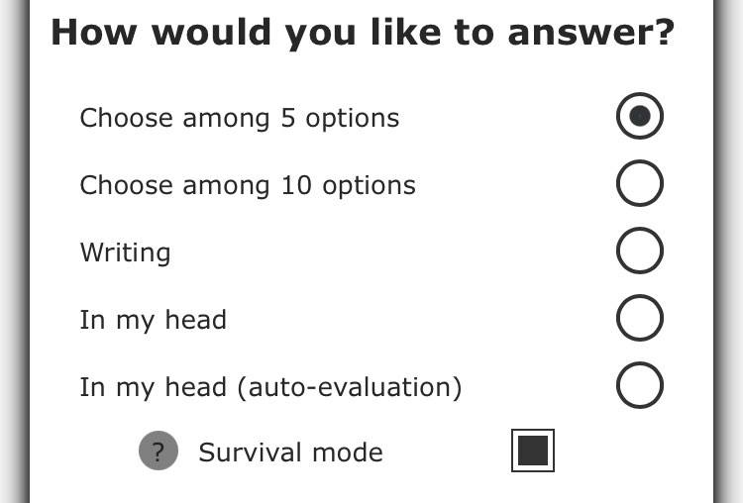Select the In my head radio button
Viewport: 743px width, 503px height.
coord(640,318)
